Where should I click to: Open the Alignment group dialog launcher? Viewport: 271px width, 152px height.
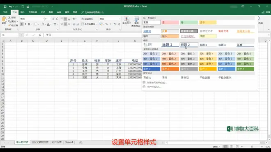pyautogui.click(x=97, y=29)
